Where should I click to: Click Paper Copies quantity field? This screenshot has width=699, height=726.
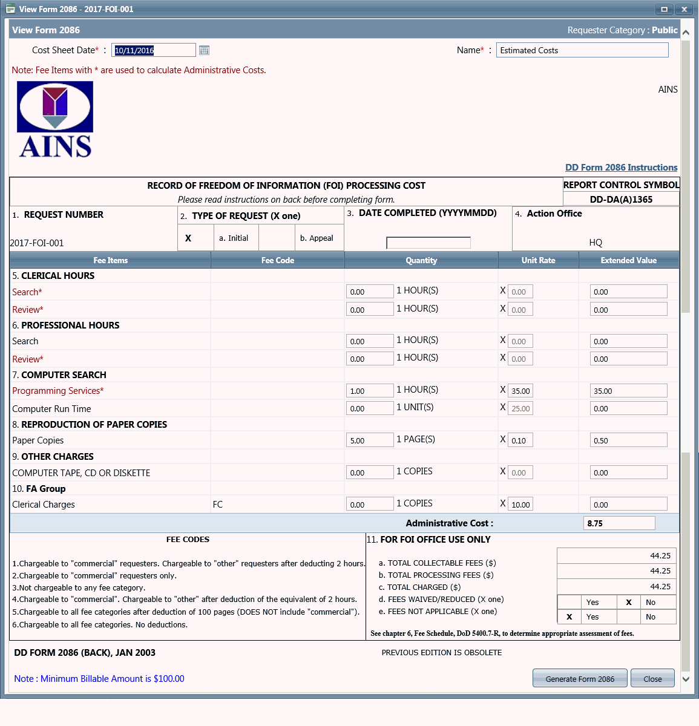(x=370, y=440)
